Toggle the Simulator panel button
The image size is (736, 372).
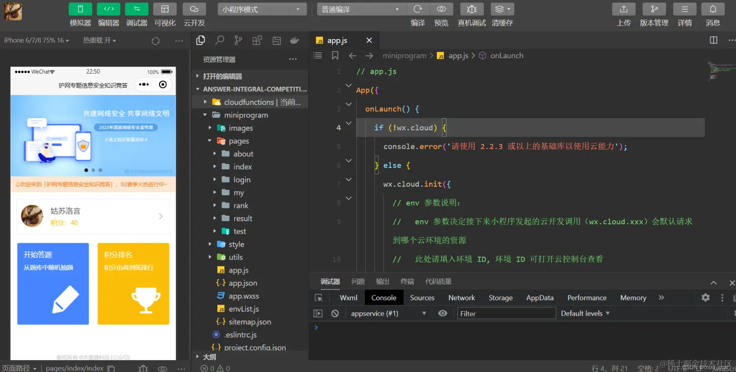pyautogui.click(x=80, y=10)
